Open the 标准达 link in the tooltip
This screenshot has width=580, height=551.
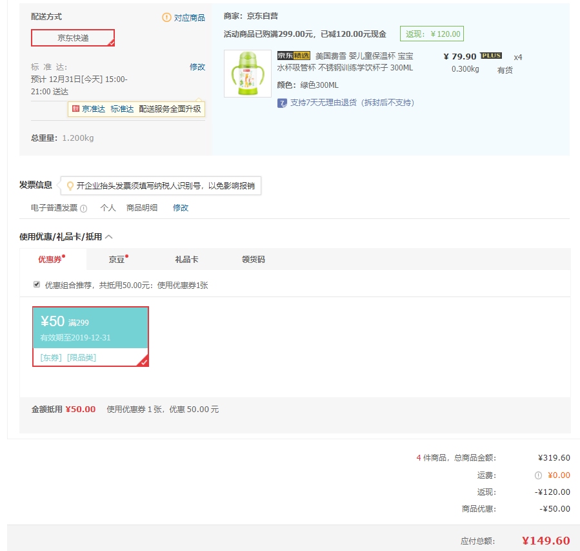122,109
